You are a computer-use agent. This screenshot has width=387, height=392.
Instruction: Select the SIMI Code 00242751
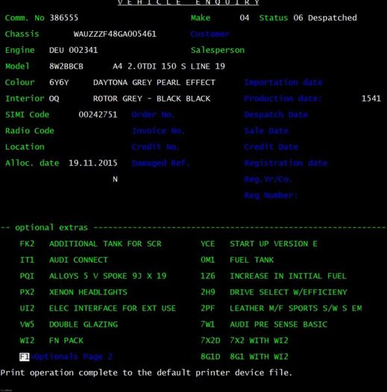point(98,114)
